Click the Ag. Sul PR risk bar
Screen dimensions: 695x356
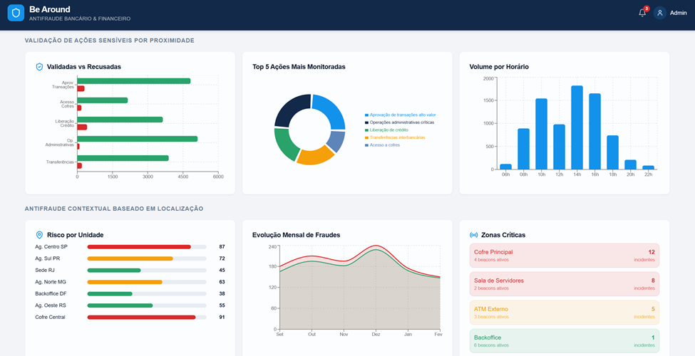(147, 258)
